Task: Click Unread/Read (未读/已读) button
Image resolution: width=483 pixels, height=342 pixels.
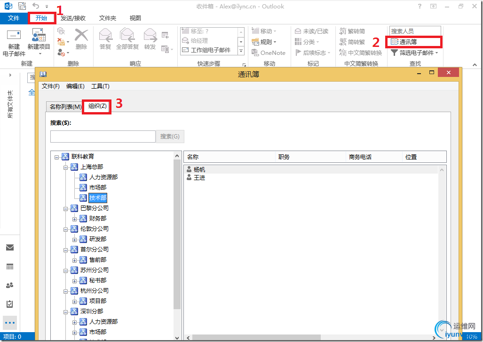Action: pyautogui.click(x=311, y=31)
